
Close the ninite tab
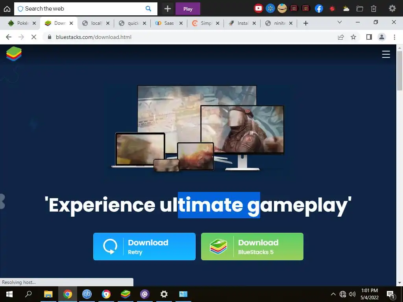[x=291, y=23]
